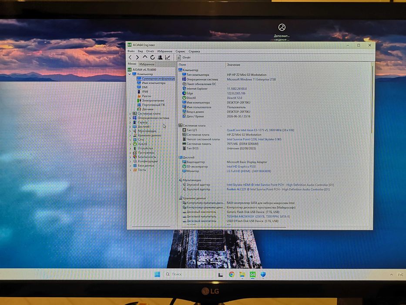Open the Windows Start menu
The image size is (406, 305).
coord(157,274)
